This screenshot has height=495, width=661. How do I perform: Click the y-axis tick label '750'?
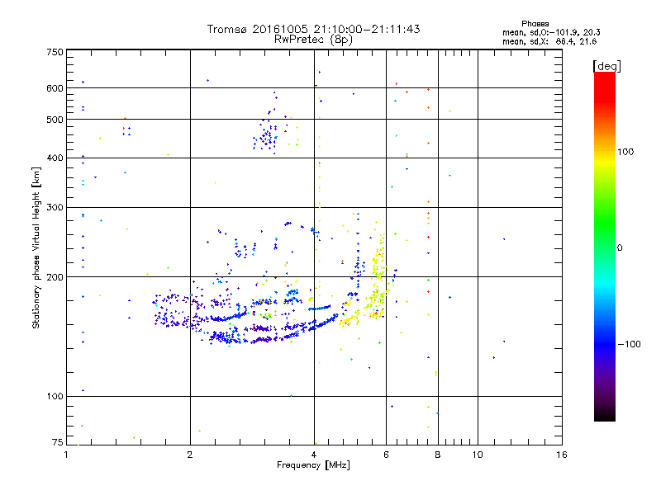[x=55, y=52]
